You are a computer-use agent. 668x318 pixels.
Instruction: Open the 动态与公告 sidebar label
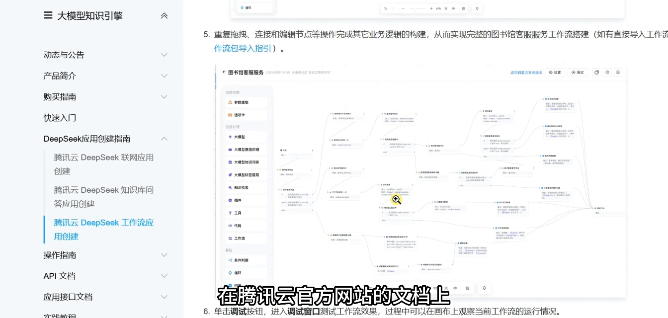[x=64, y=55]
